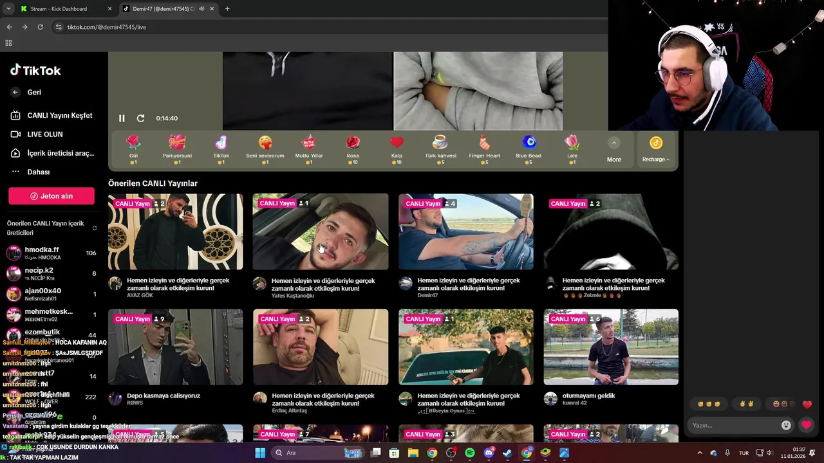Refresh suggested live creators list
The width and height of the screenshot is (824, 463).
95,228
